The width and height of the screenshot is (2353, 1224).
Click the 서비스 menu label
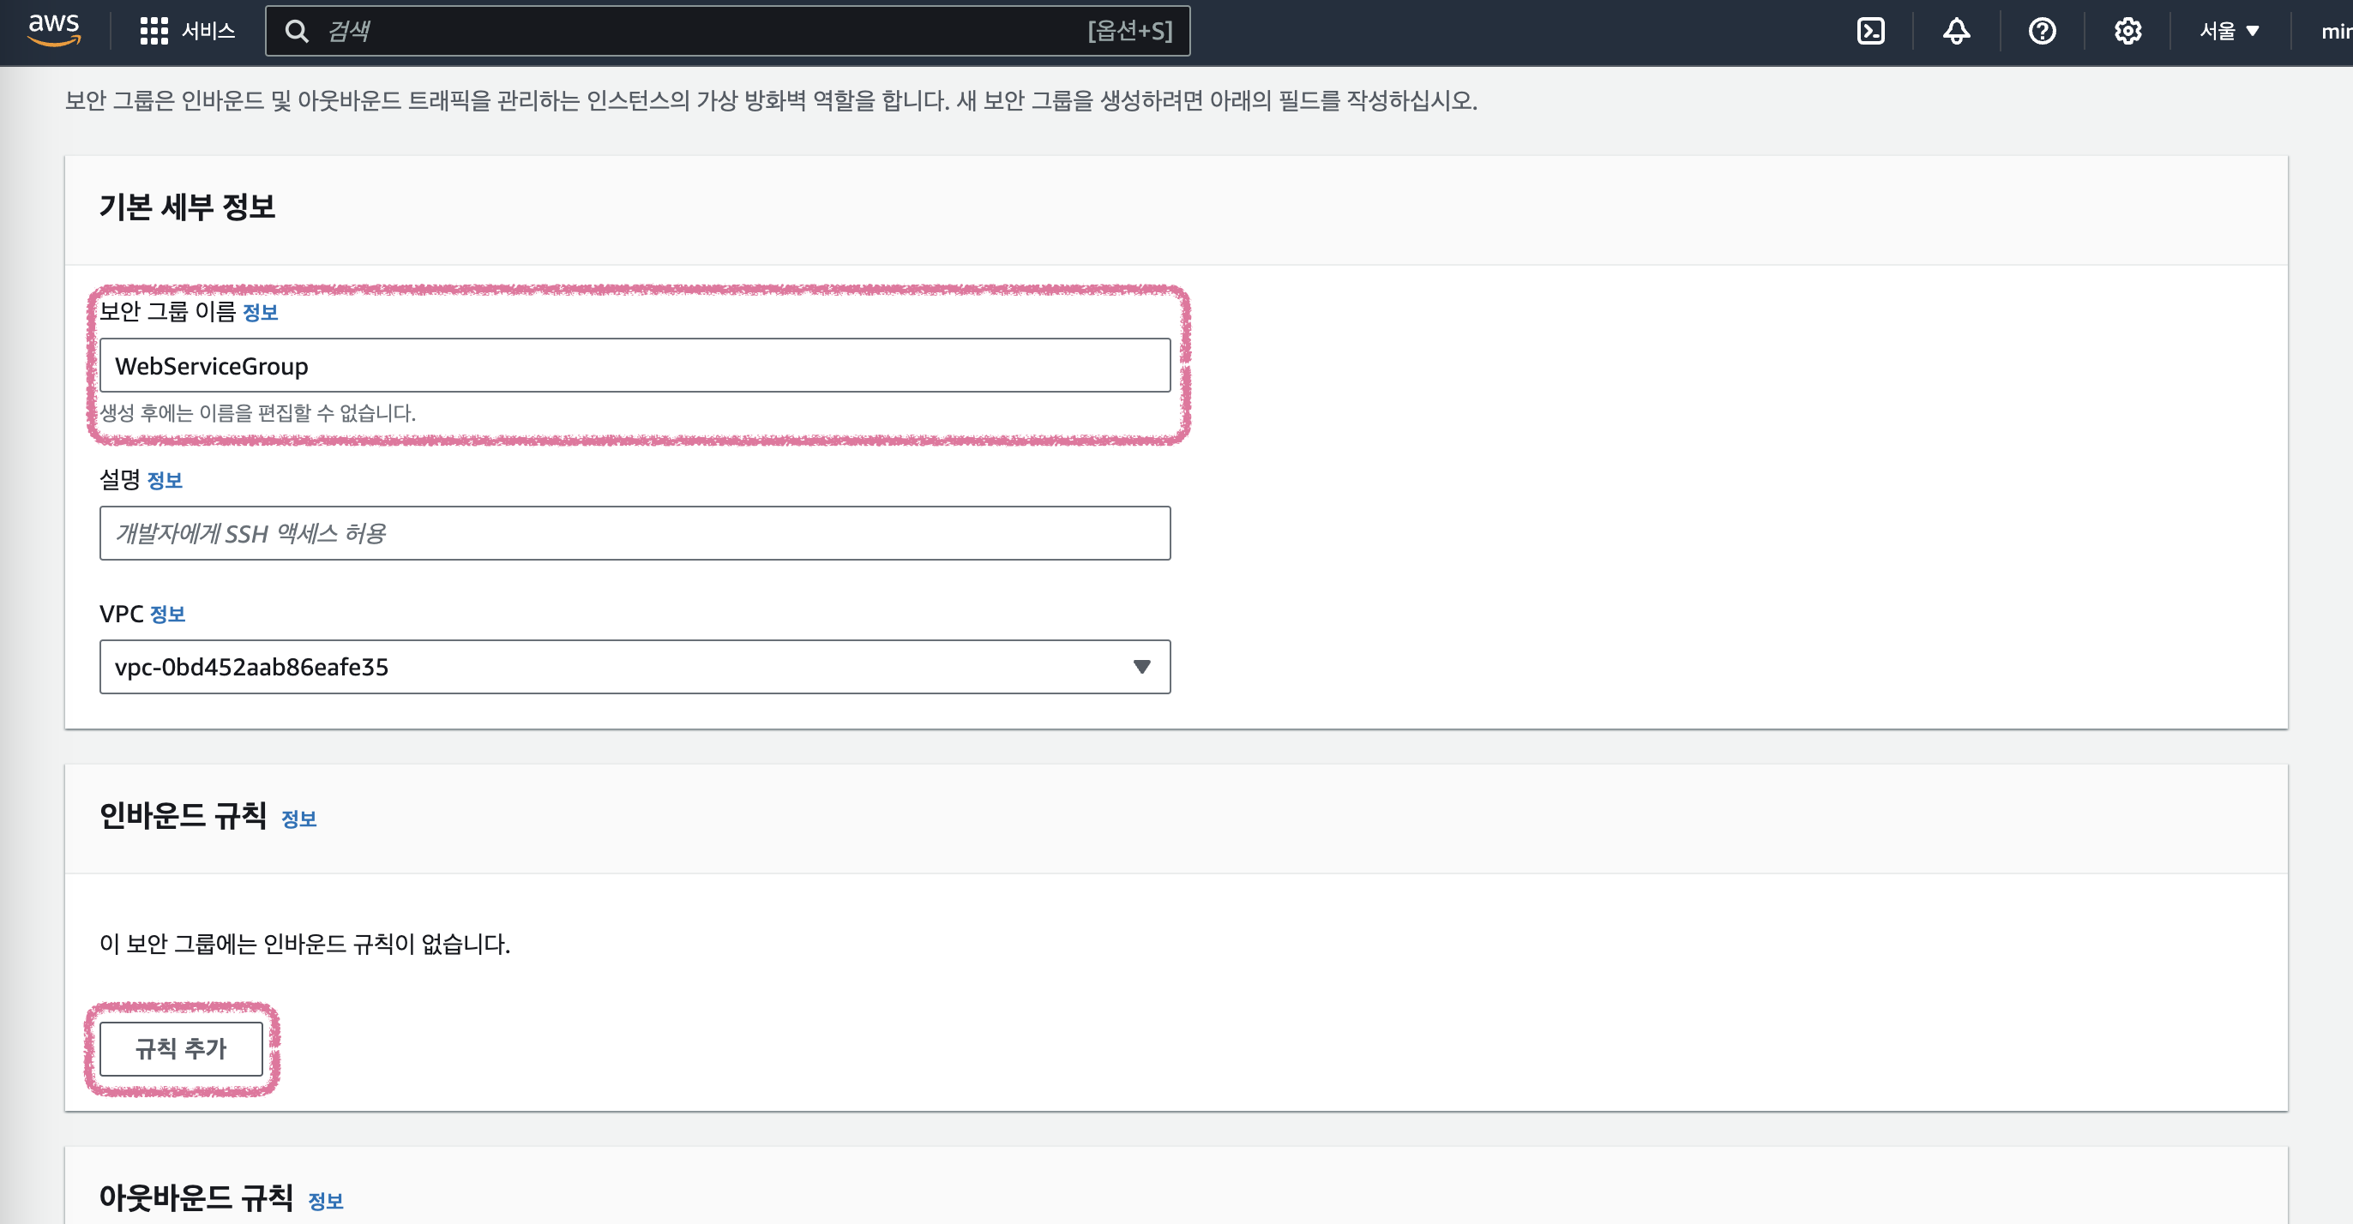[x=208, y=31]
